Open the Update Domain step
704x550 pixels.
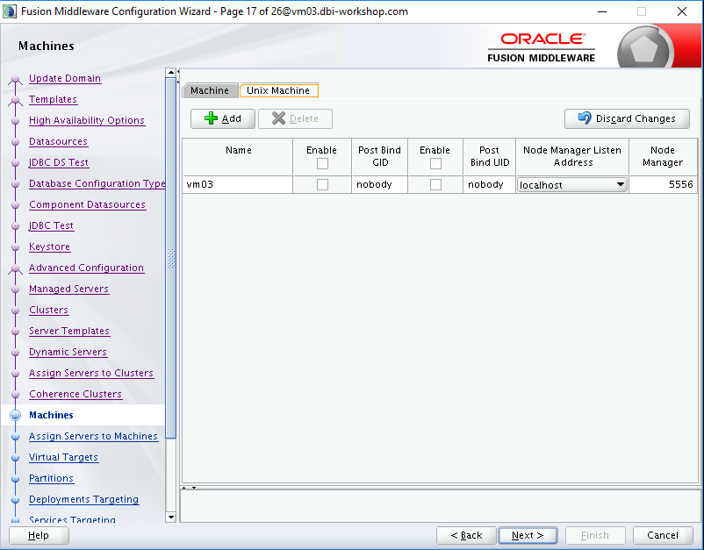tap(65, 78)
